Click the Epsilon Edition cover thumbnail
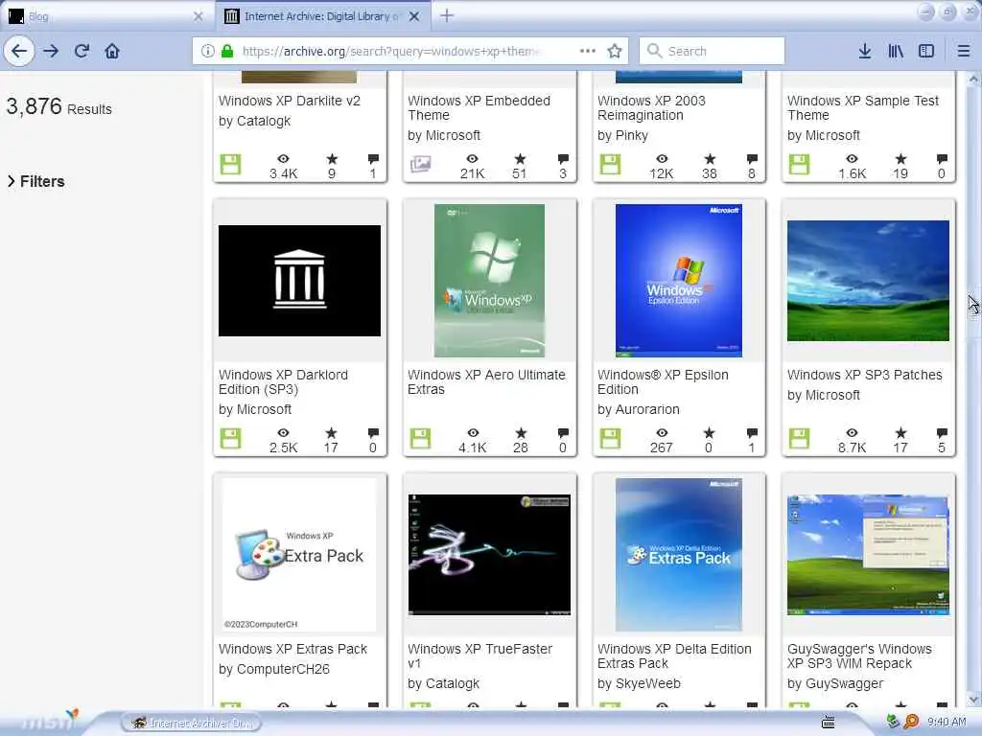 [x=679, y=281]
